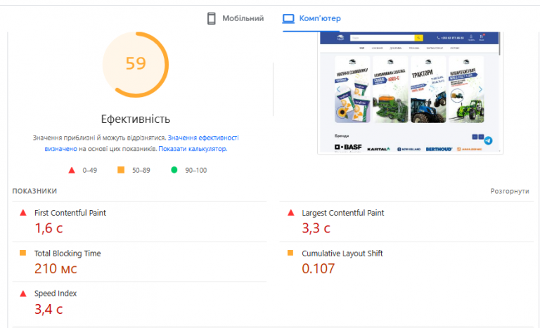Click the laptop computer icon
Screen dimensions: 540x328
(x=288, y=19)
